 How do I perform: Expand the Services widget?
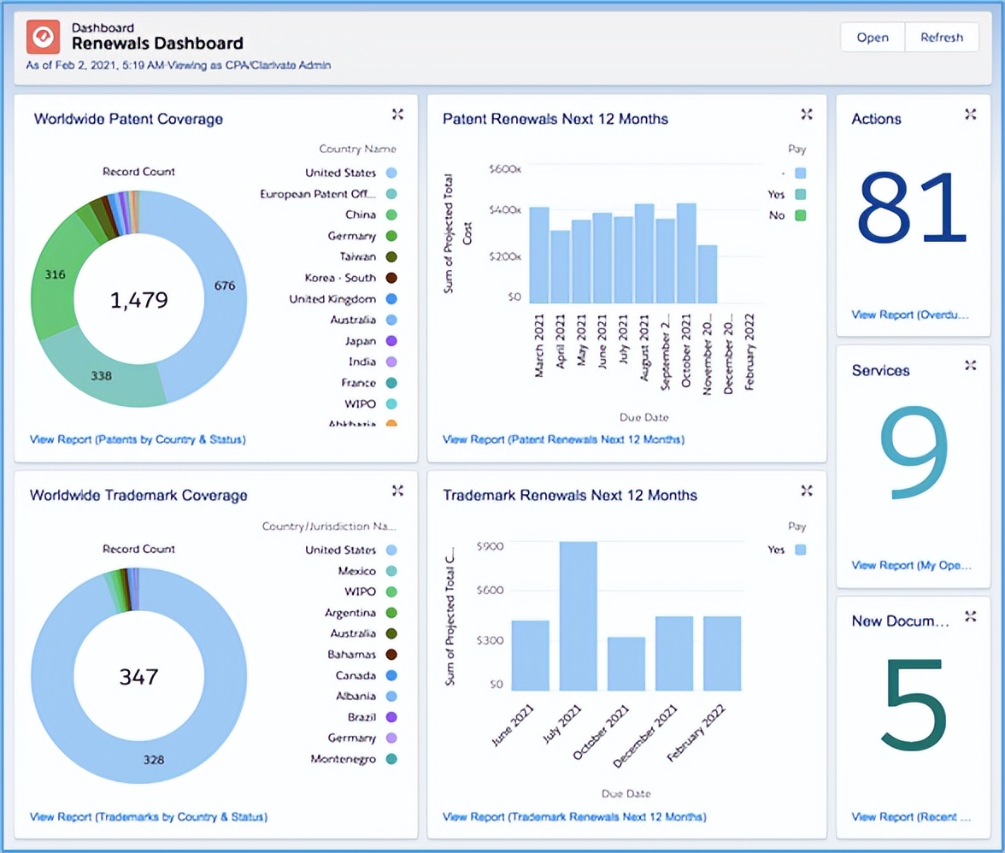(x=970, y=366)
